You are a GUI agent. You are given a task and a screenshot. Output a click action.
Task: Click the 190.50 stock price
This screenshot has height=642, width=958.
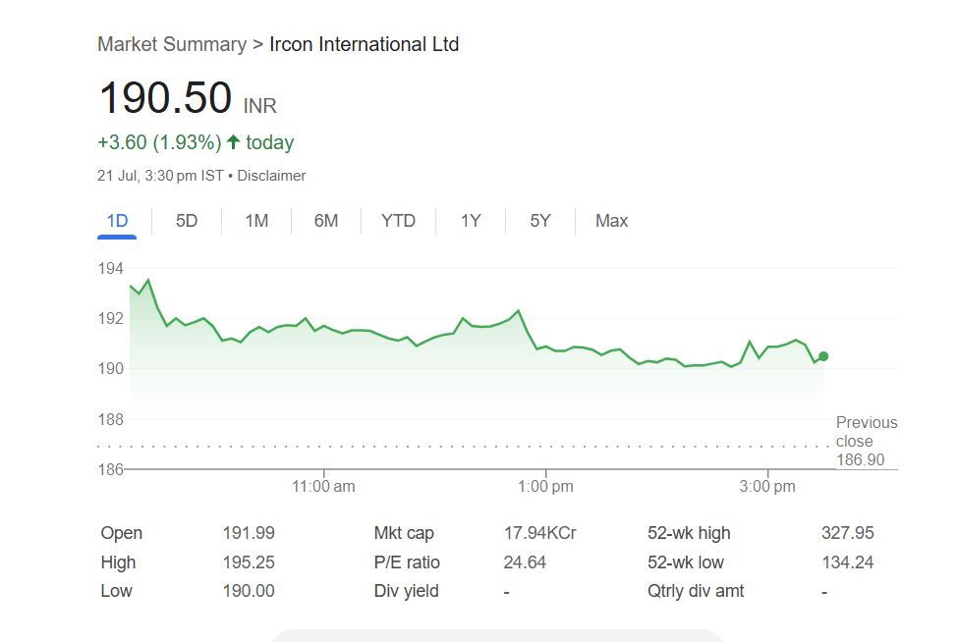click(x=165, y=98)
